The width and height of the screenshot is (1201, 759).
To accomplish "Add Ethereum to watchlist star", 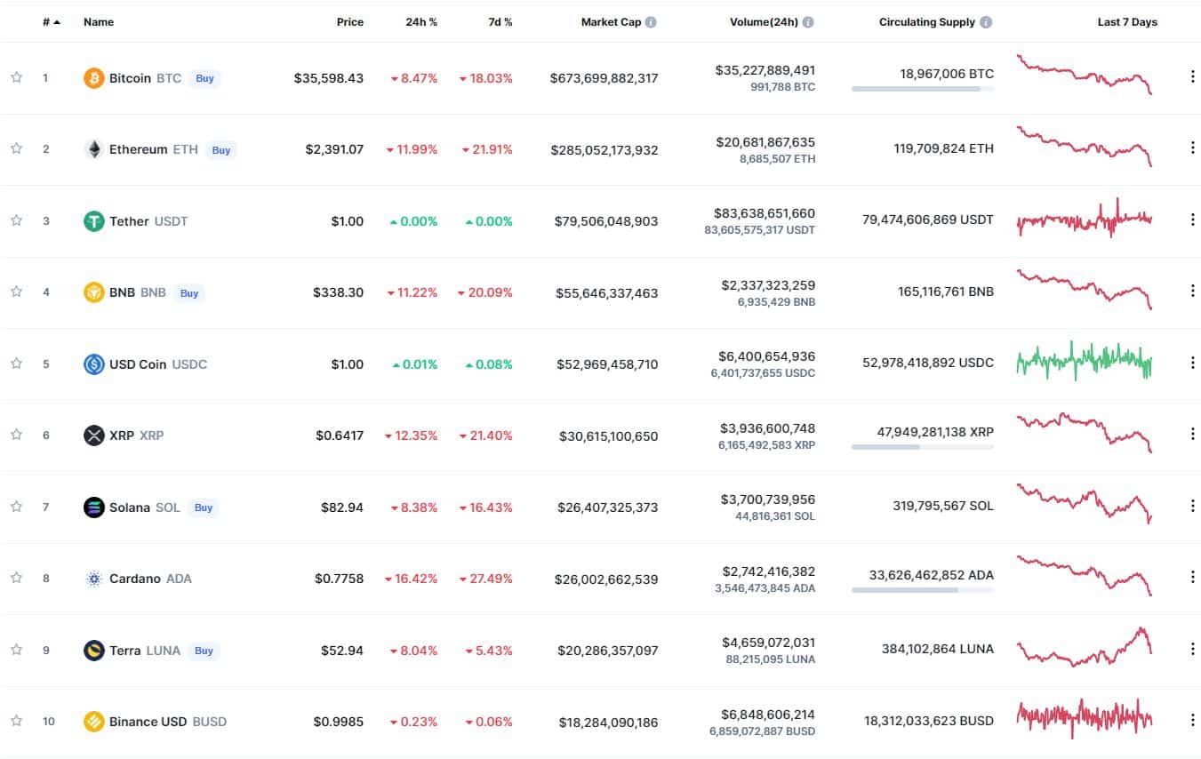I will coord(16,148).
